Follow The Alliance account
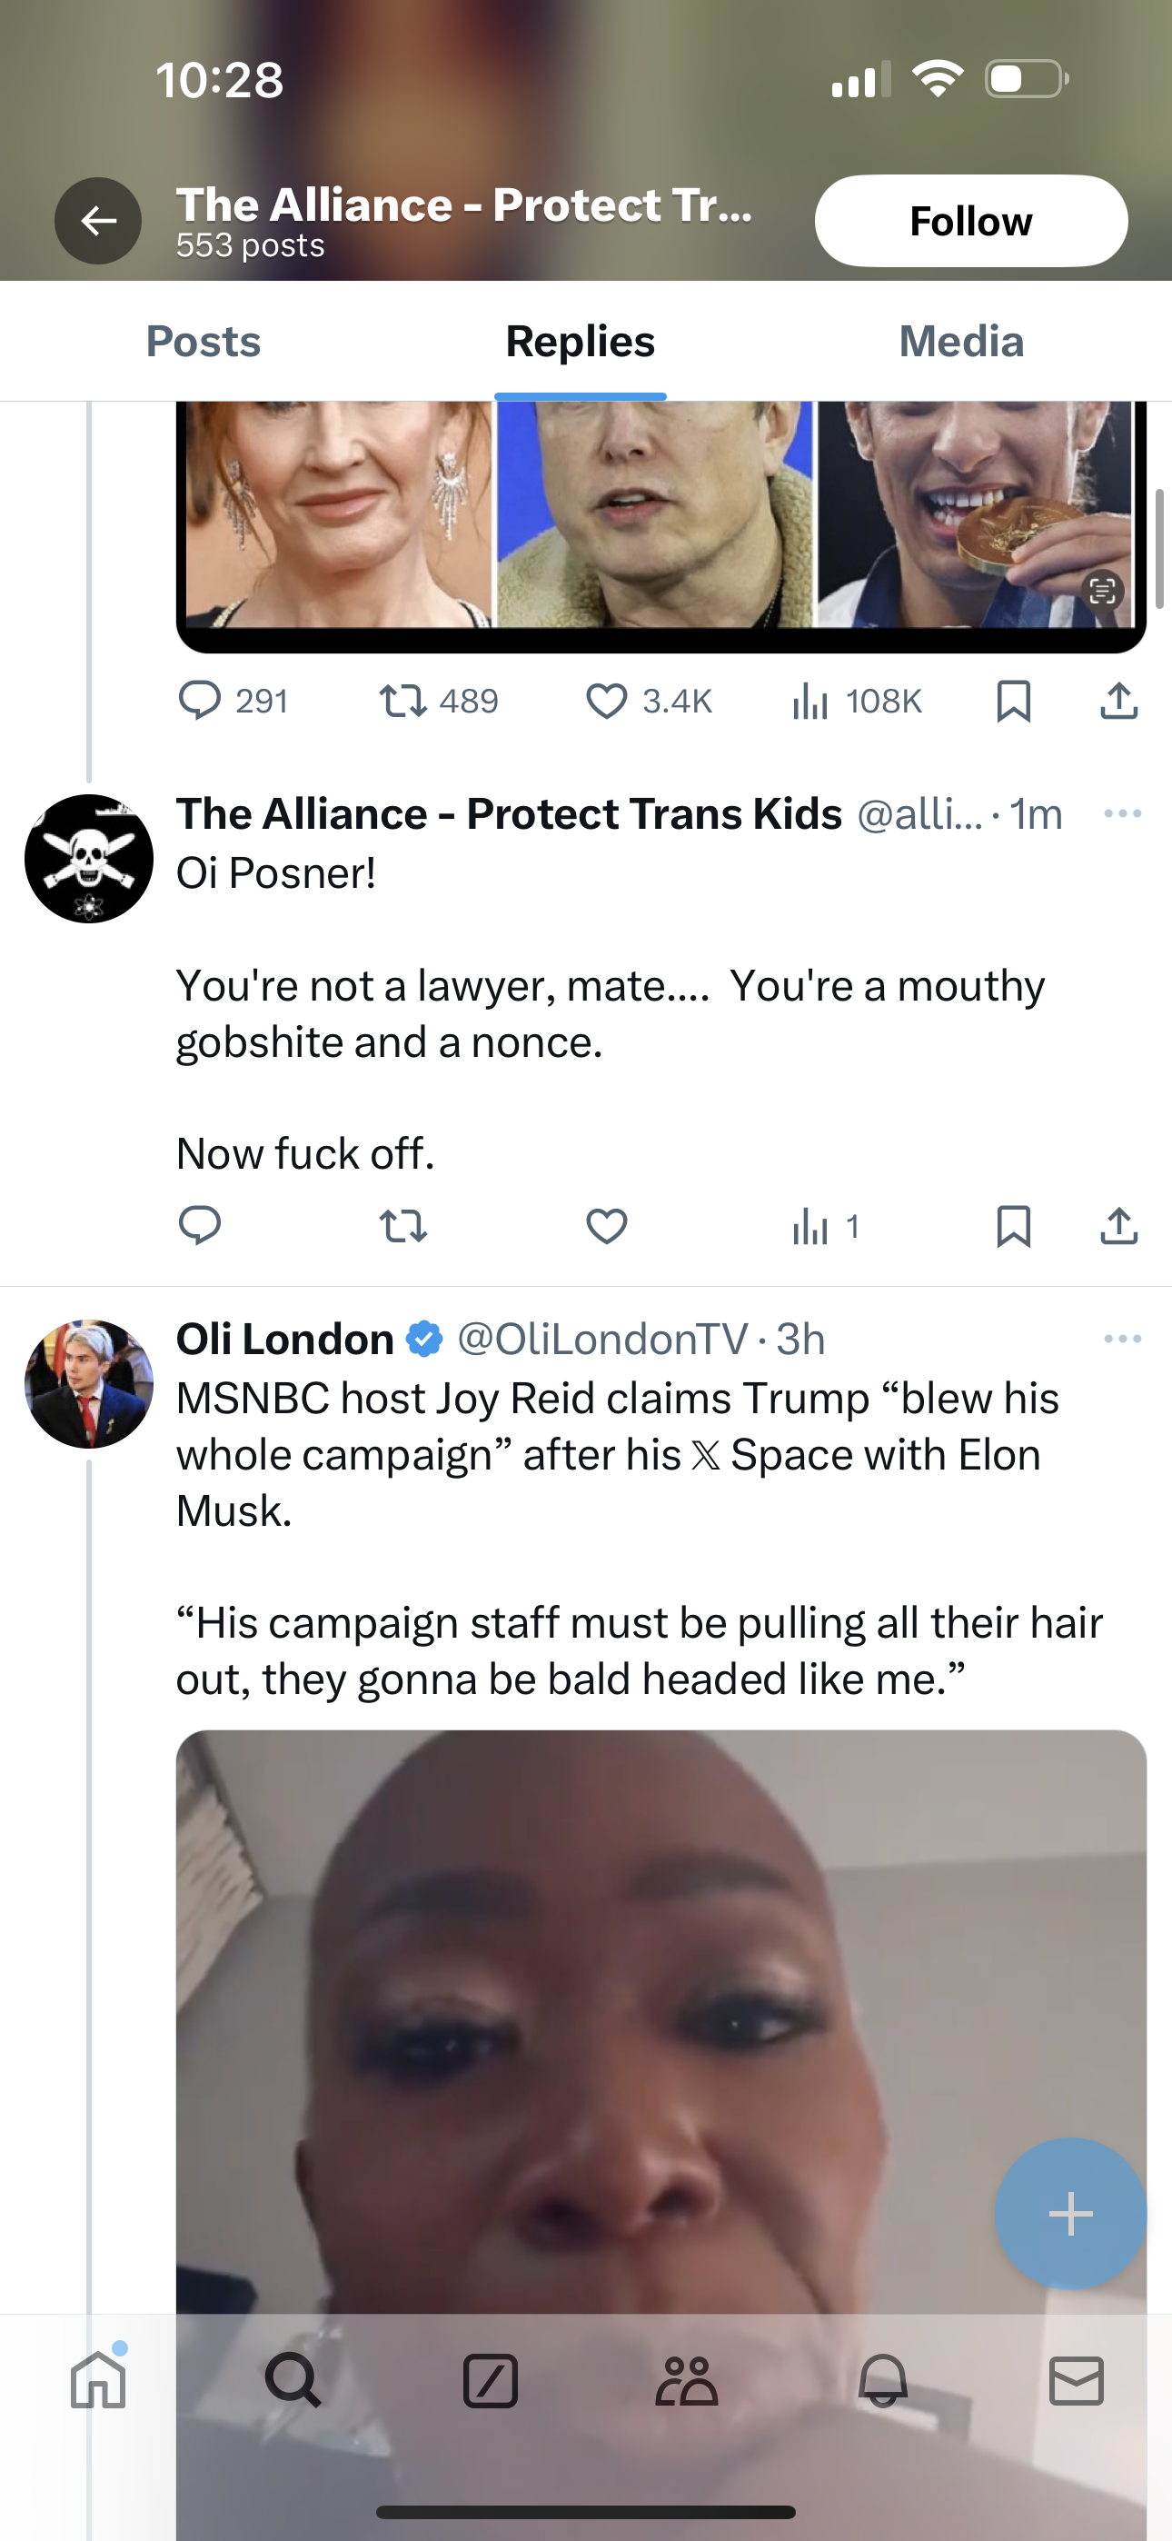1172x2541 pixels. 969,221
